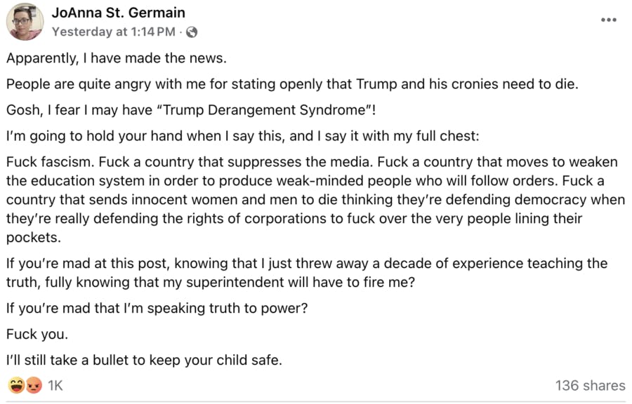Click the line "Apparently, I have made the news."
Image resolution: width=632 pixels, height=404 pixels.
click(x=117, y=59)
